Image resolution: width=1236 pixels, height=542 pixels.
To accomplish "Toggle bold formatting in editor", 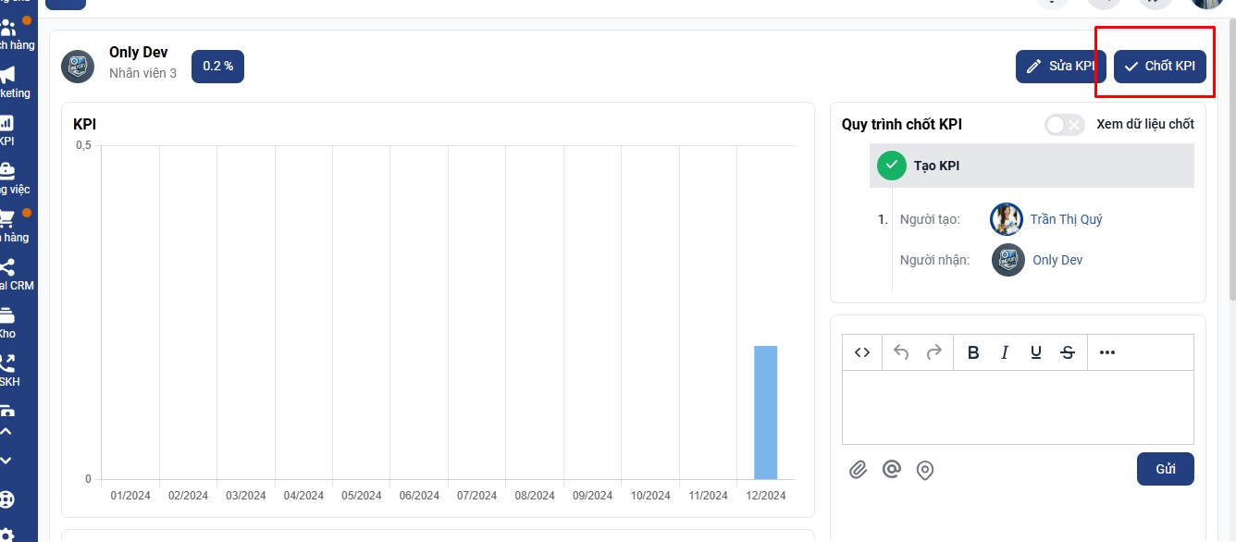I will click(973, 352).
